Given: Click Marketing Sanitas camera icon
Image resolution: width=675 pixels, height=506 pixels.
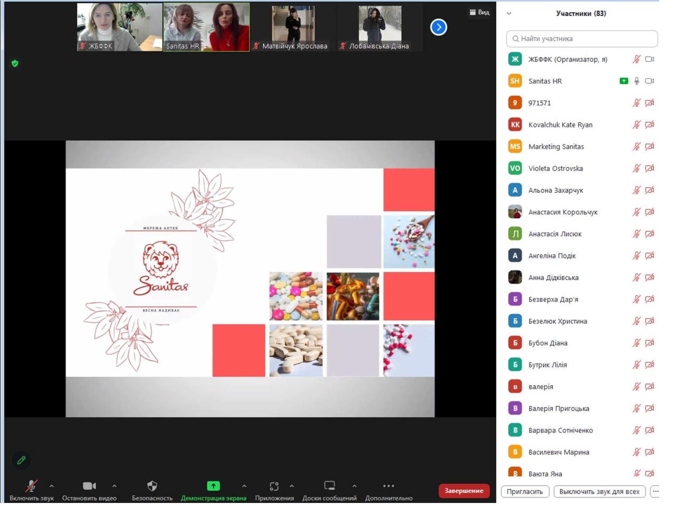Looking at the screenshot, I should click(650, 146).
